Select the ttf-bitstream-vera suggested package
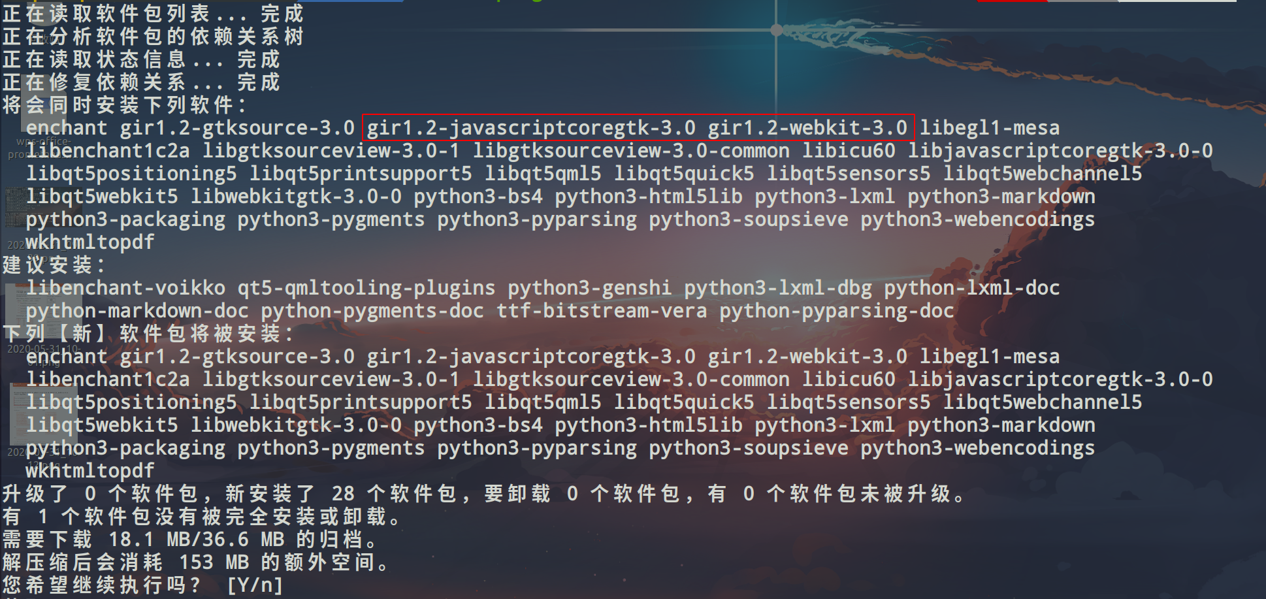1266x599 pixels. click(x=601, y=310)
